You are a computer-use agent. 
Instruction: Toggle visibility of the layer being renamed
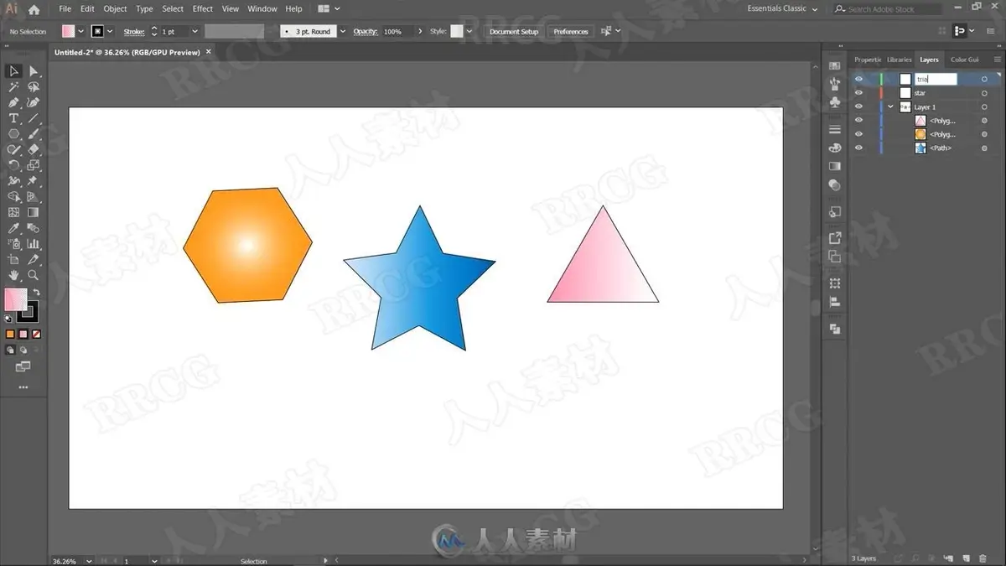pyautogui.click(x=858, y=80)
